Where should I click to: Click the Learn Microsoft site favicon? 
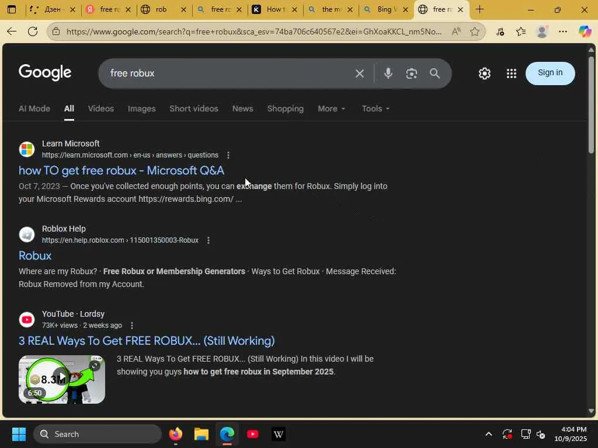pos(27,149)
